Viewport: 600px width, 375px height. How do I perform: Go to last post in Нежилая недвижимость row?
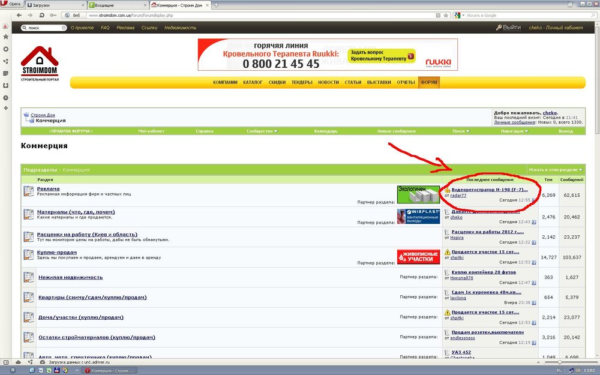[x=534, y=283]
